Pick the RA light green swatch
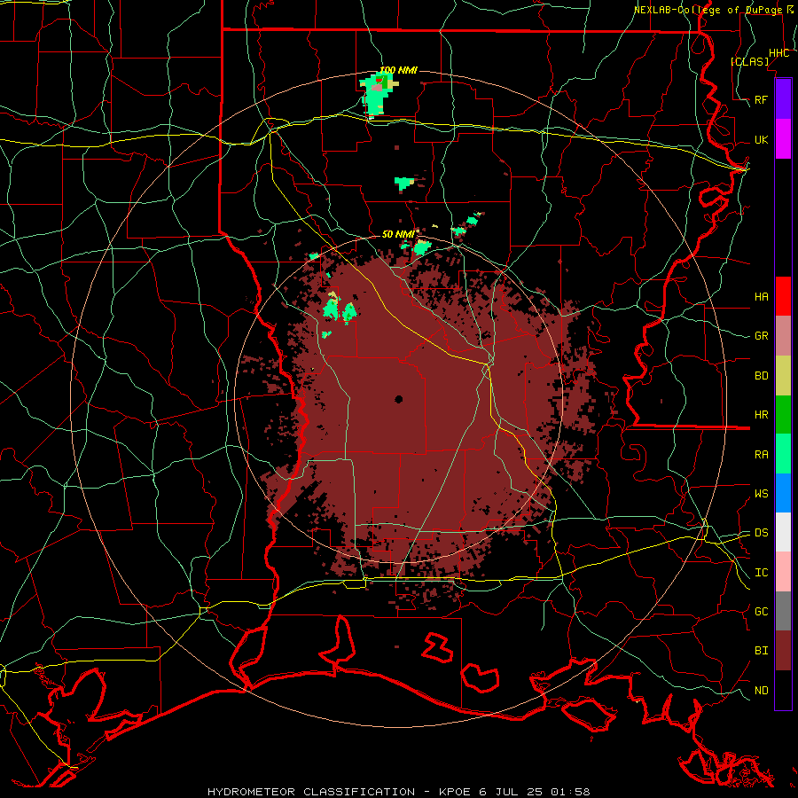This screenshot has height=798, width=798. pyautogui.click(x=783, y=454)
